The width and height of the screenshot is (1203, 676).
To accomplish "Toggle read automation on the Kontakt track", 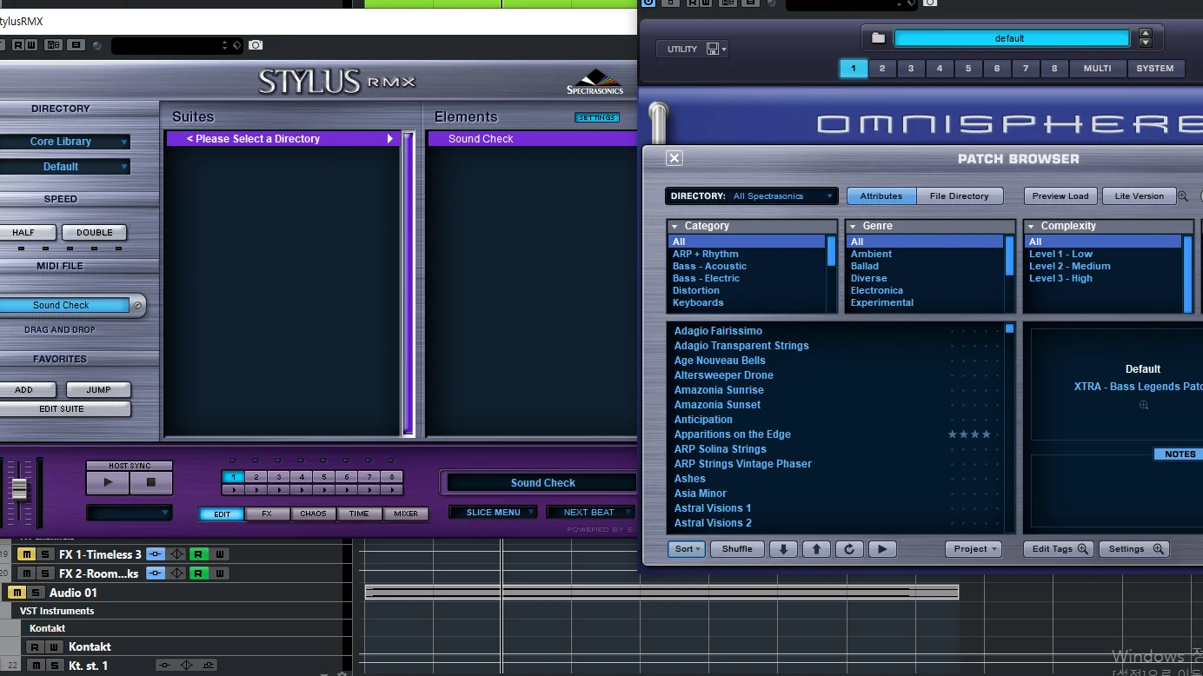I will (34, 646).
